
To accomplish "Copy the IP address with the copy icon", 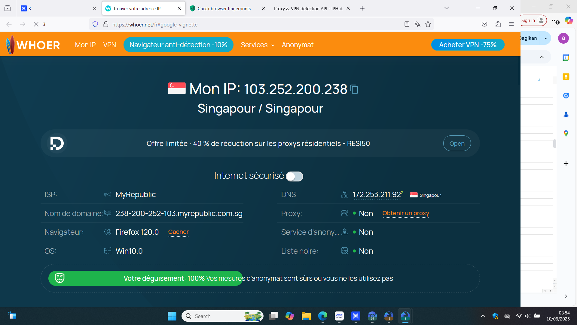I will [x=354, y=89].
